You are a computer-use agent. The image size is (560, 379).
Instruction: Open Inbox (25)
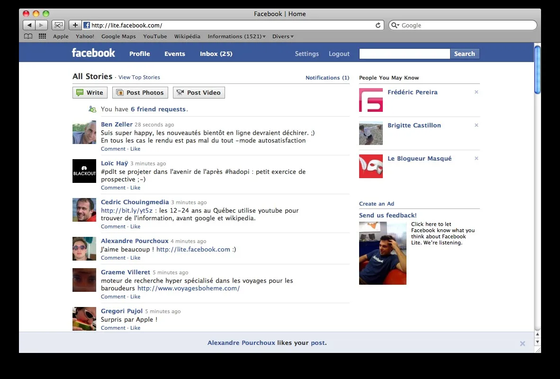216,54
